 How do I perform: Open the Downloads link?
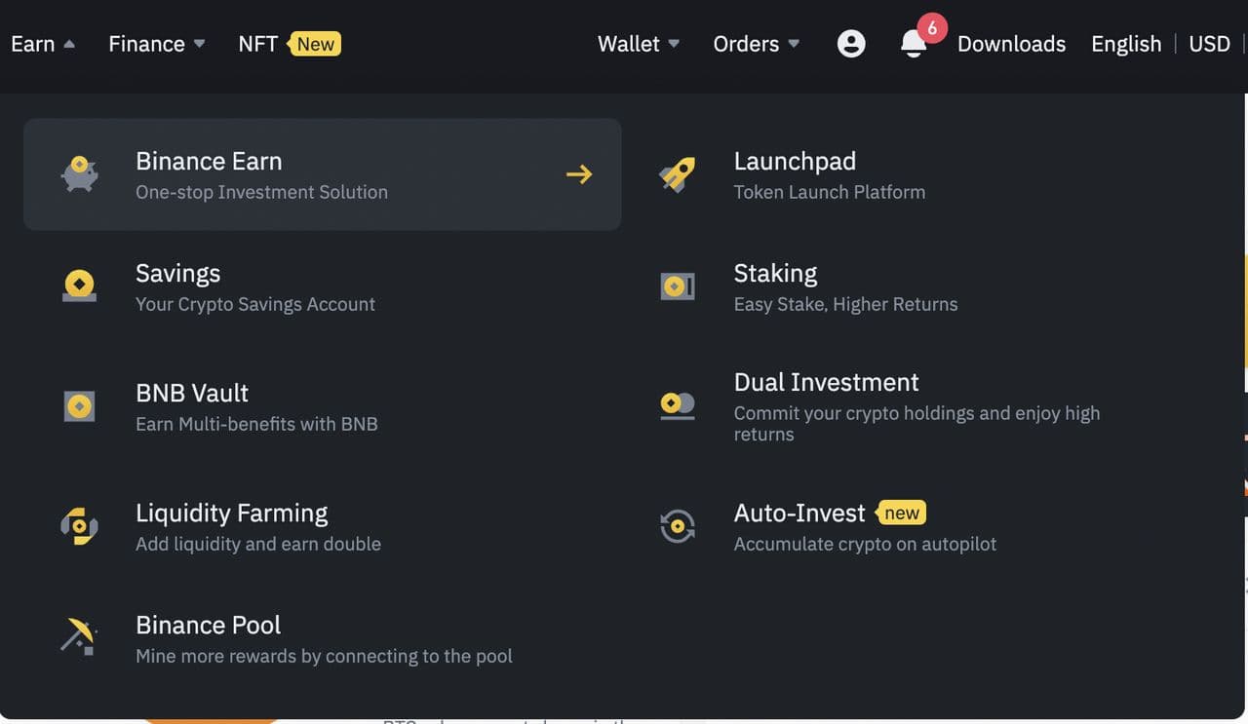click(x=1011, y=44)
